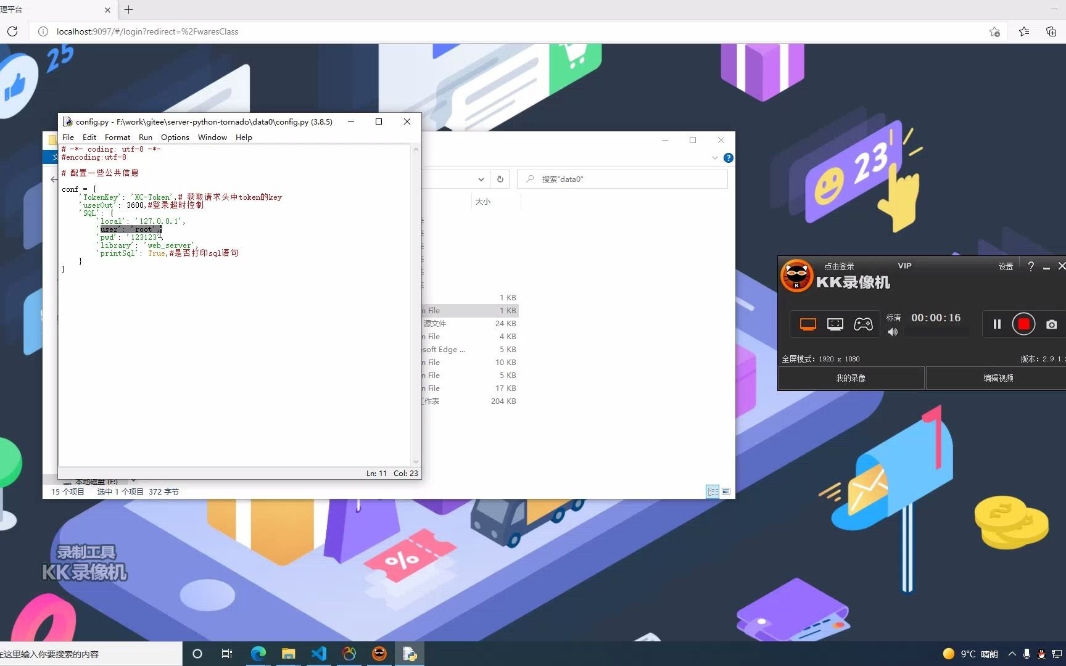
Task: Open Microsoft Edge from the taskbar
Action: tap(258, 654)
